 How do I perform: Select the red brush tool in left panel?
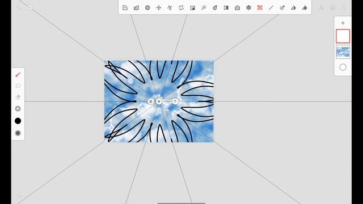point(18,74)
